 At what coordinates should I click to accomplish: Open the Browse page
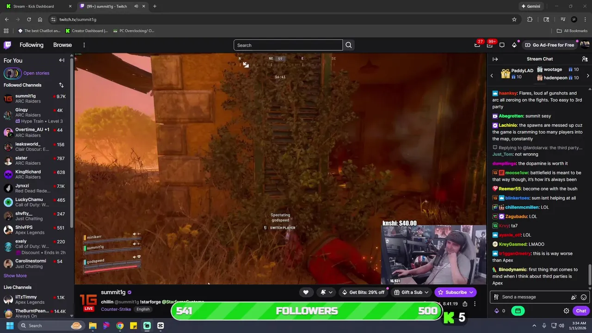[x=62, y=45]
